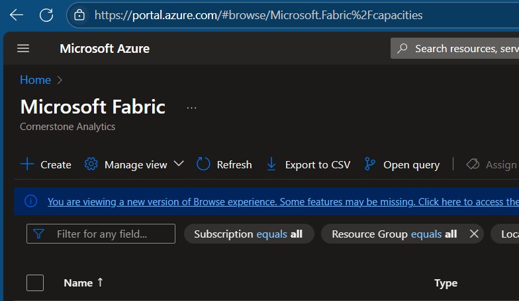Click the plus icon for Create
Image resolution: width=519 pixels, height=301 pixels.
pyautogui.click(x=27, y=164)
